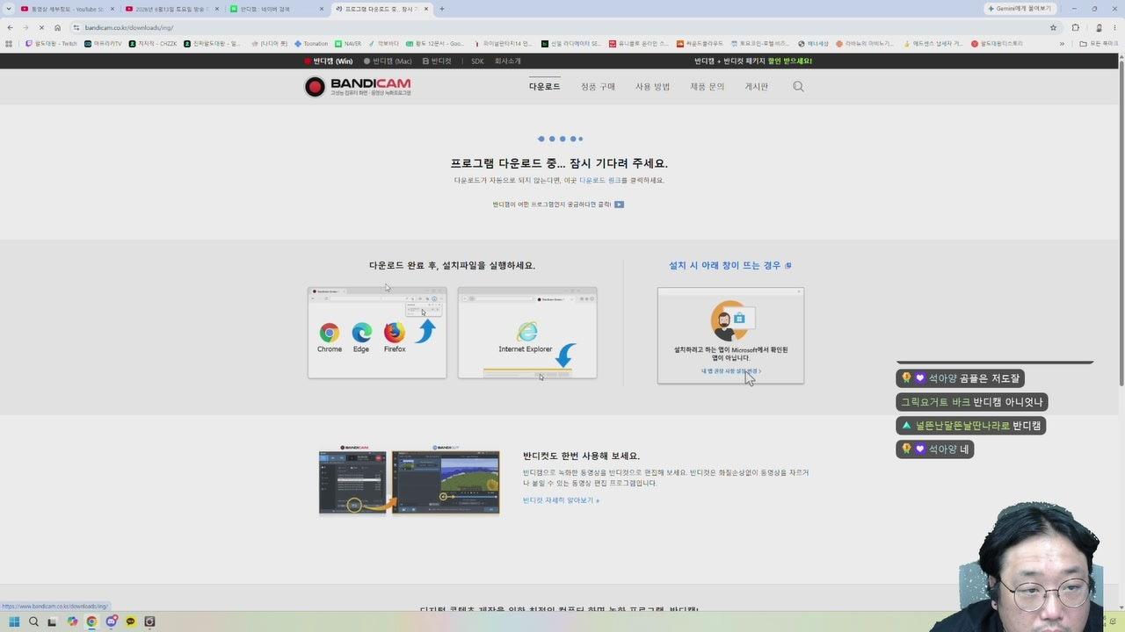Open KakaoTalk from the taskbar
This screenshot has height=632, width=1125.
(131, 621)
